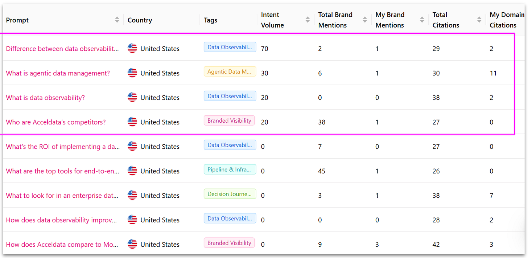Click Total Citations value 29
The width and height of the screenshot is (528, 258).
[436, 49]
